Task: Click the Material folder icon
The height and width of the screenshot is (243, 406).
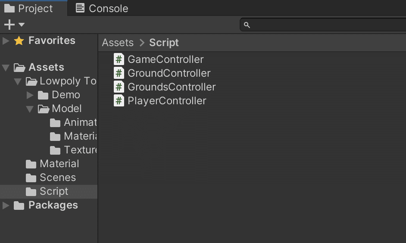Action: click(x=31, y=164)
